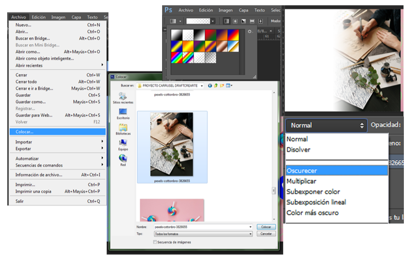
Task: Select the calligraphy photo thumbnail in dialog
Action: tap(172, 144)
